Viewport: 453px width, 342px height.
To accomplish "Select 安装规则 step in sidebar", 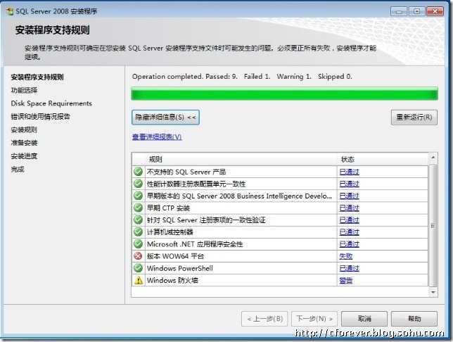I will [x=24, y=129].
